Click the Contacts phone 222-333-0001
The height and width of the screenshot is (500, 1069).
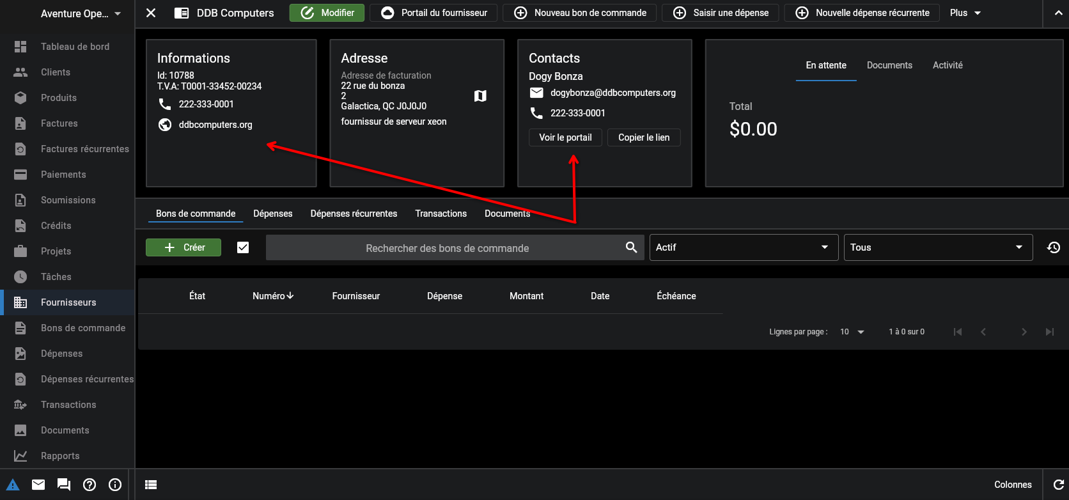coord(577,113)
